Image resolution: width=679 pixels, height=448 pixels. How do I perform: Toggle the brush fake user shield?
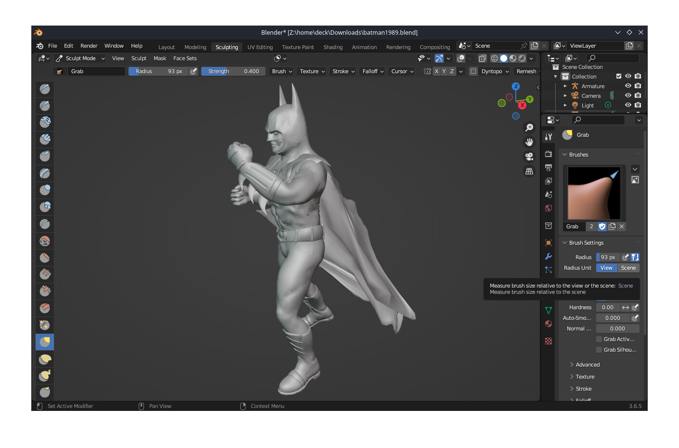(x=602, y=226)
